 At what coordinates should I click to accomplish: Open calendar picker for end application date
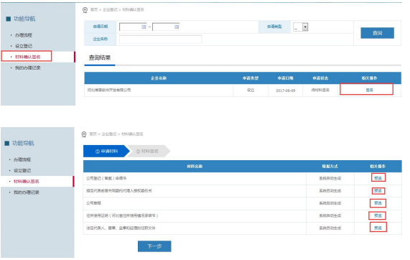pyautogui.click(x=177, y=27)
